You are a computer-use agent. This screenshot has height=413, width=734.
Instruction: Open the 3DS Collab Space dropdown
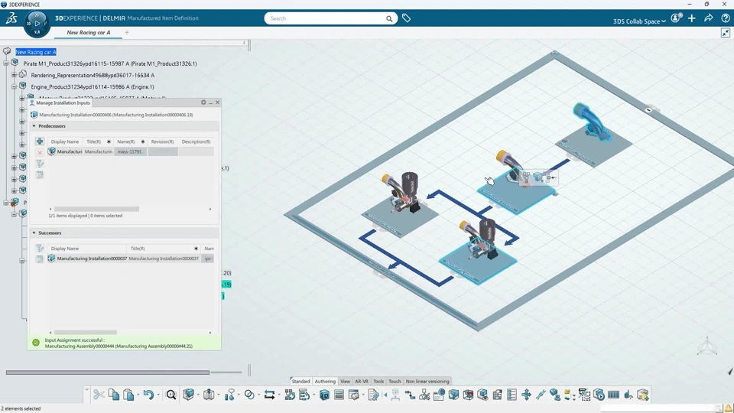pos(639,21)
